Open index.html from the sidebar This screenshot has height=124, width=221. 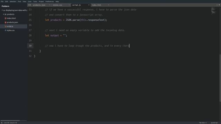point(11,18)
